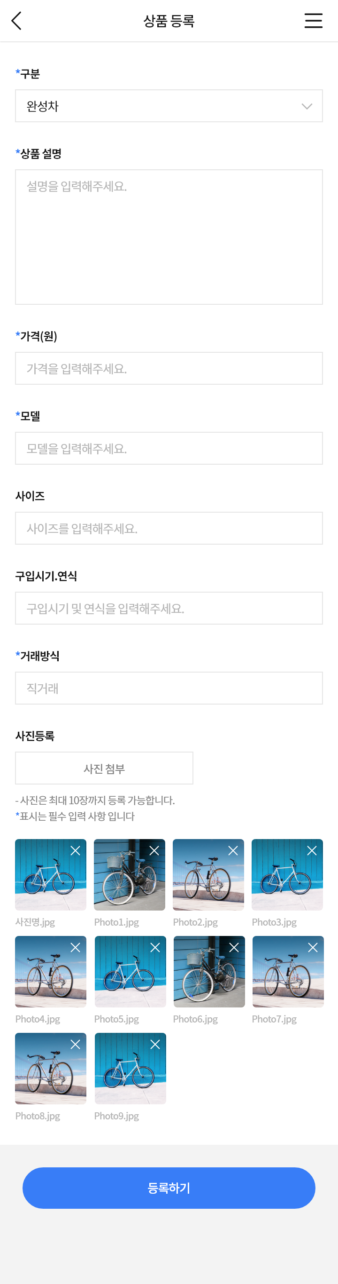This screenshot has width=338, height=1284.
Task: Click the 상품 설명 description textarea
Action: (x=169, y=237)
